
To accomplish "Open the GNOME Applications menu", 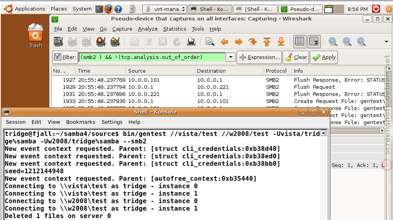I will coord(25,9).
